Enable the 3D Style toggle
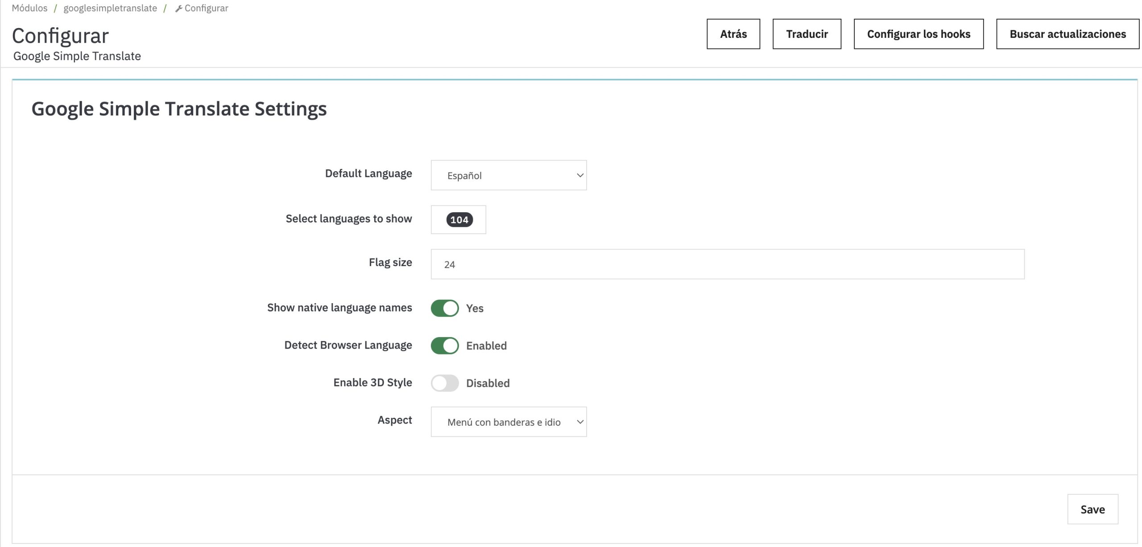This screenshot has height=547, width=1142. tap(445, 383)
